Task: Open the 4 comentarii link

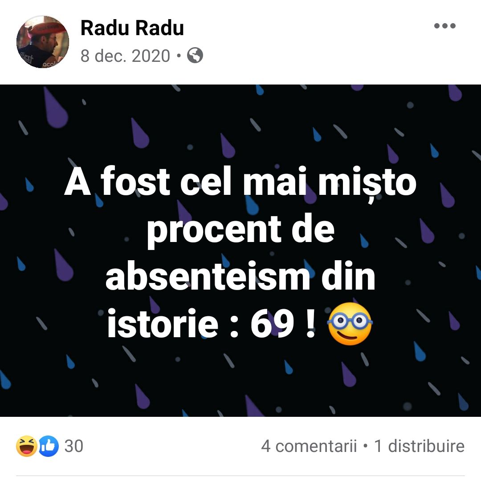Action: 309,446
